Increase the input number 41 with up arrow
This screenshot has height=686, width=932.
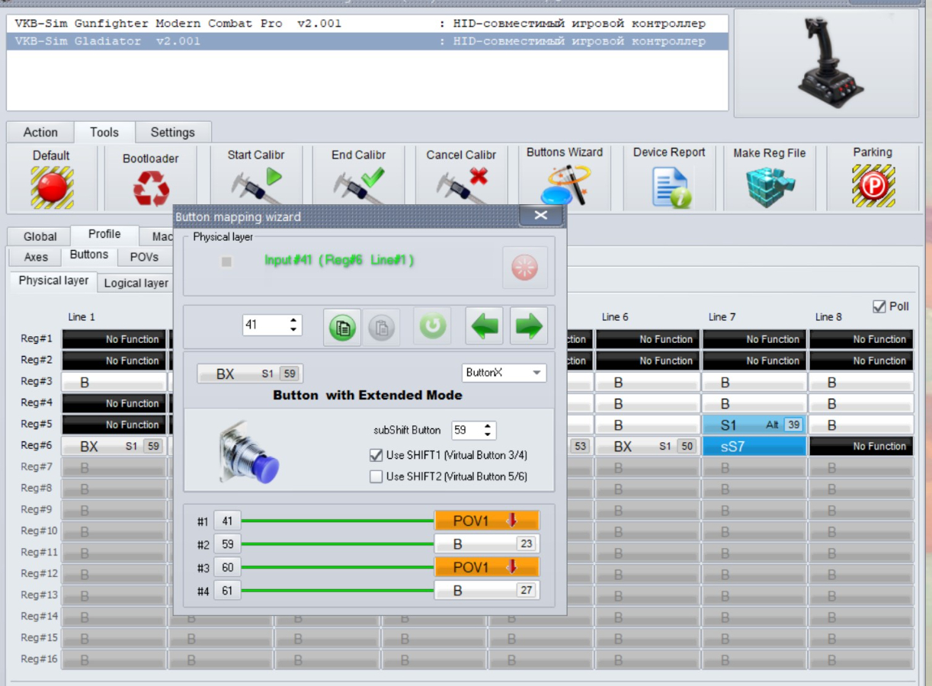(293, 321)
